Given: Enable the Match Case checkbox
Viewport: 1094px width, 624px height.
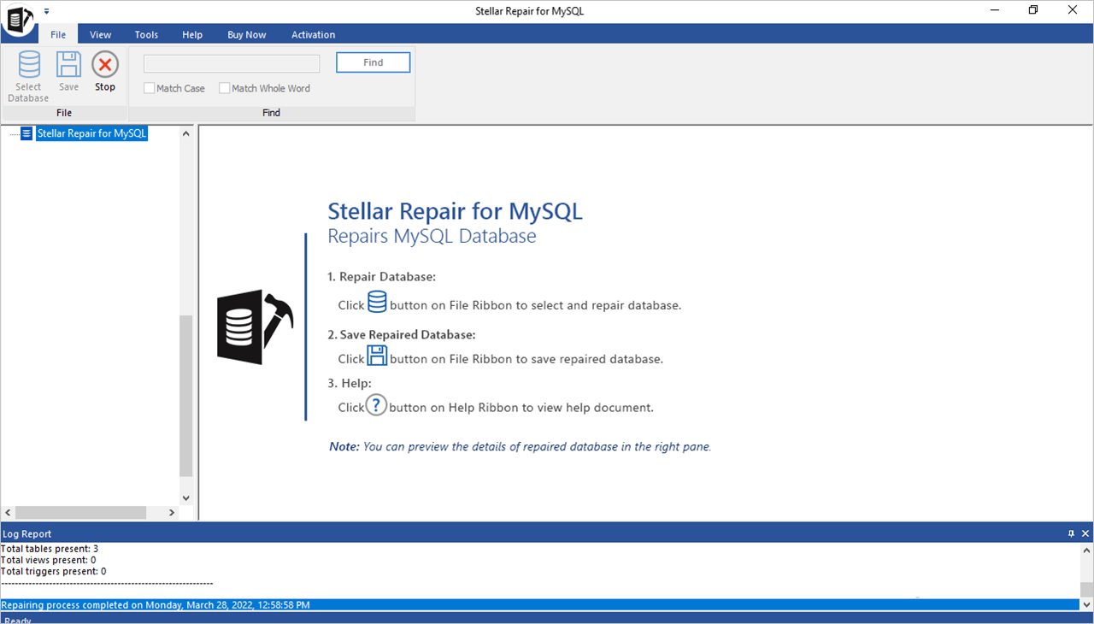Looking at the screenshot, I should pos(150,88).
